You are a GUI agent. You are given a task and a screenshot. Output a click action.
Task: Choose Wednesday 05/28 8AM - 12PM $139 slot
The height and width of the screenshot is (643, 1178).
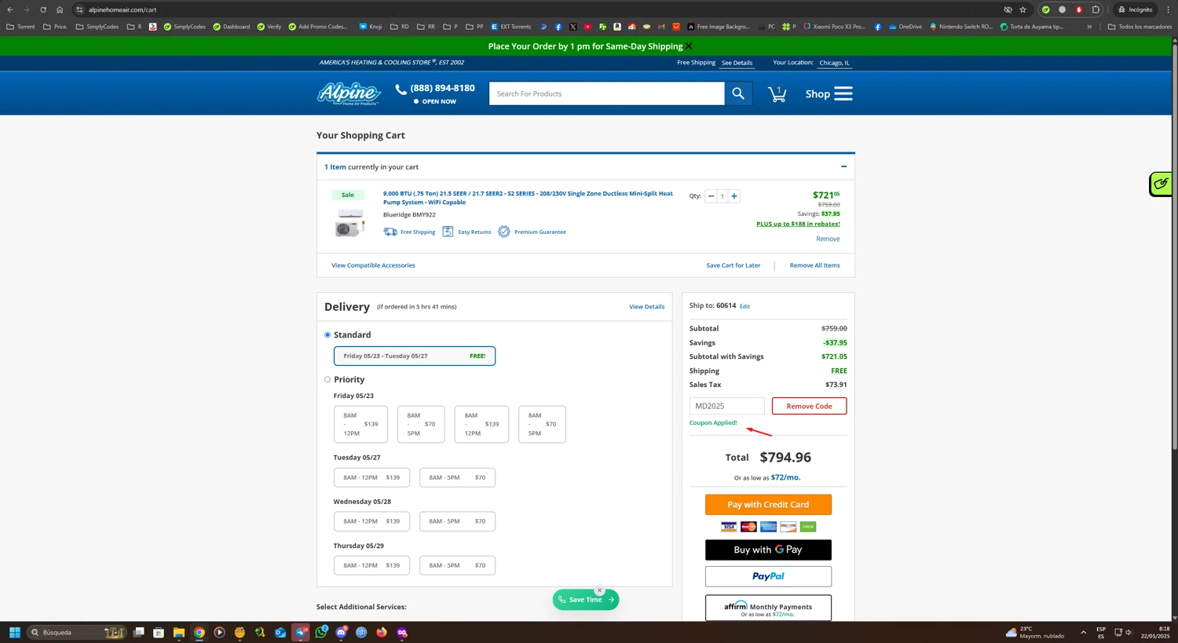(x=371, y=521)
